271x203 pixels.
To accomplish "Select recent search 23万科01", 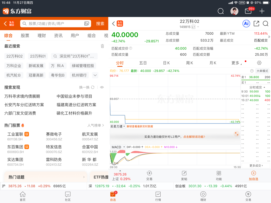I will point(38,56).
